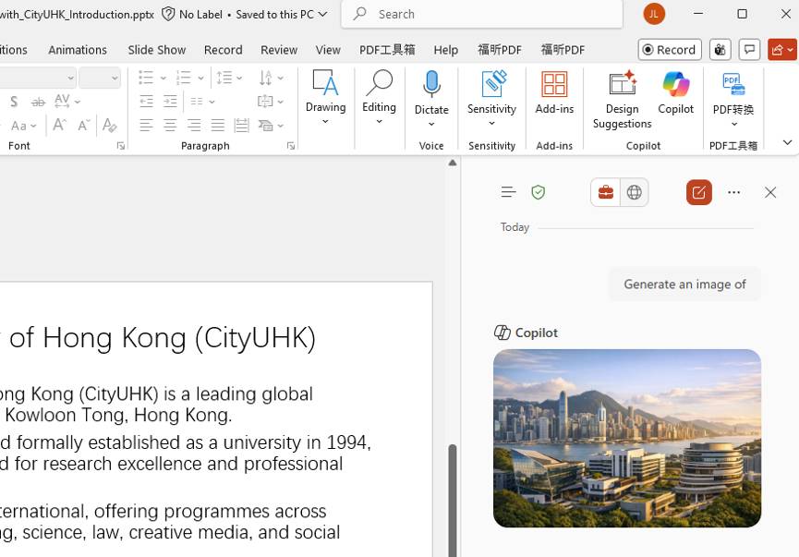This screenshot has height=557, width=799.
Task: Click the Generate an image of message
Action: tap(684, 285)
